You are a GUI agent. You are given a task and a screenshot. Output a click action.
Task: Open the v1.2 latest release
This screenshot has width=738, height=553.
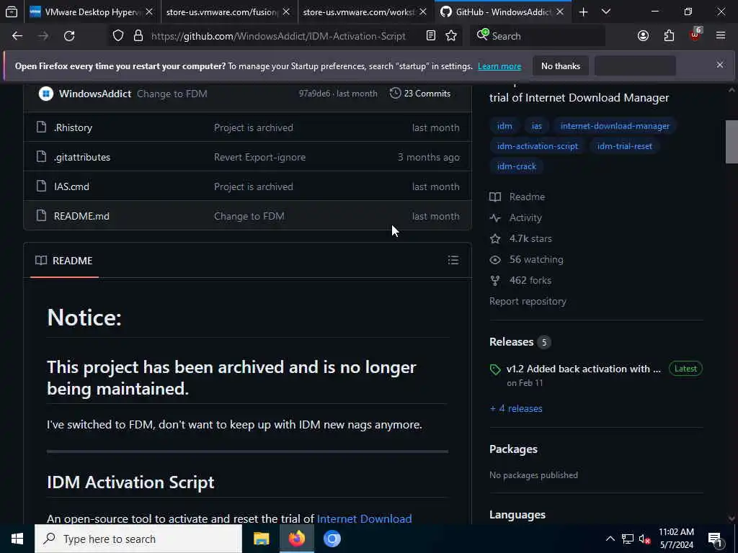584,369
